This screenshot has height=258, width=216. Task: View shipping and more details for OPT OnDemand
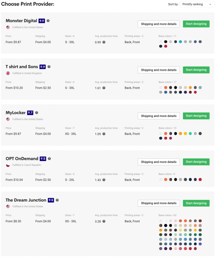(159, 162)
